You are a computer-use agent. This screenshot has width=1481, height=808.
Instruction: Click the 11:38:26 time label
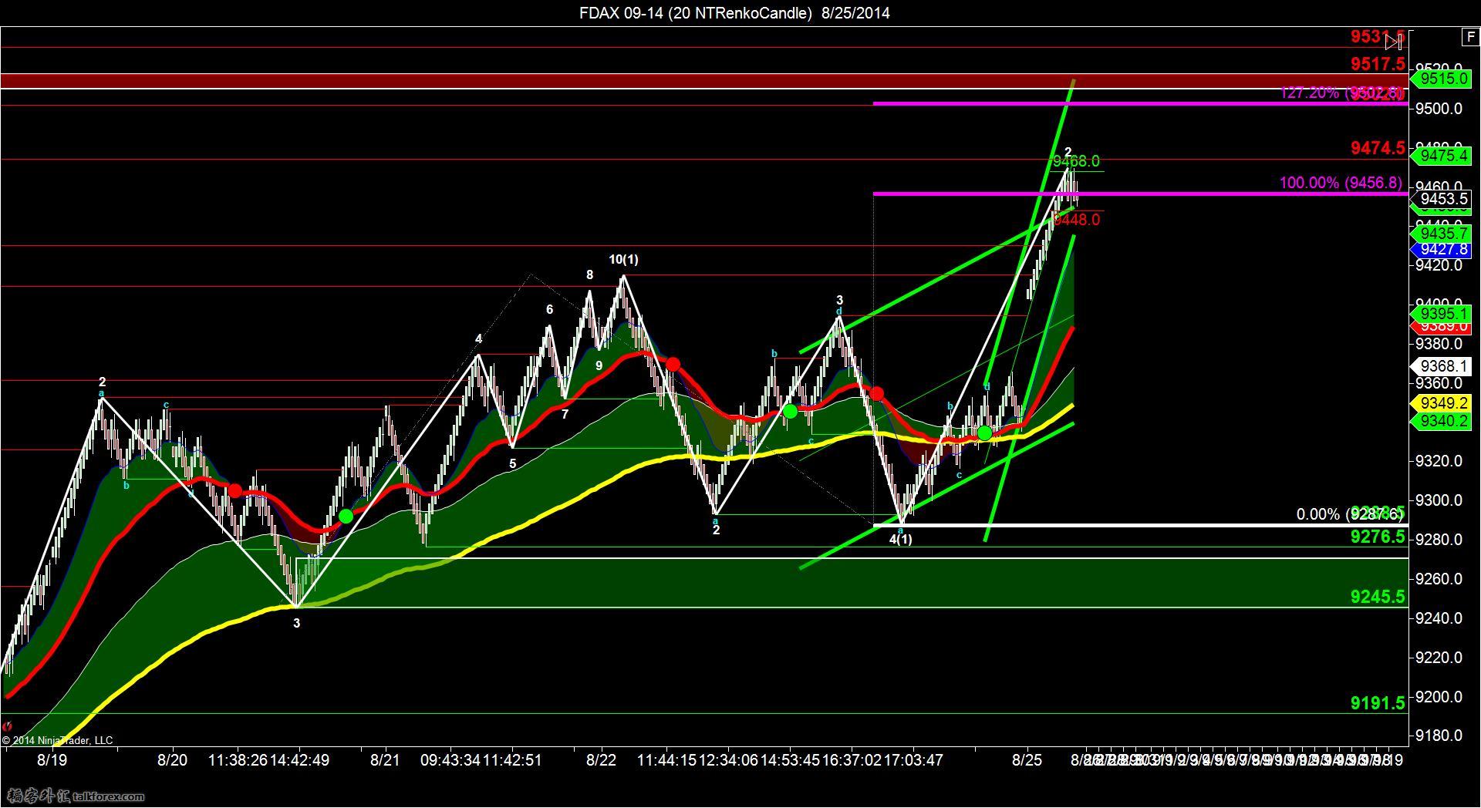[238, 760]
